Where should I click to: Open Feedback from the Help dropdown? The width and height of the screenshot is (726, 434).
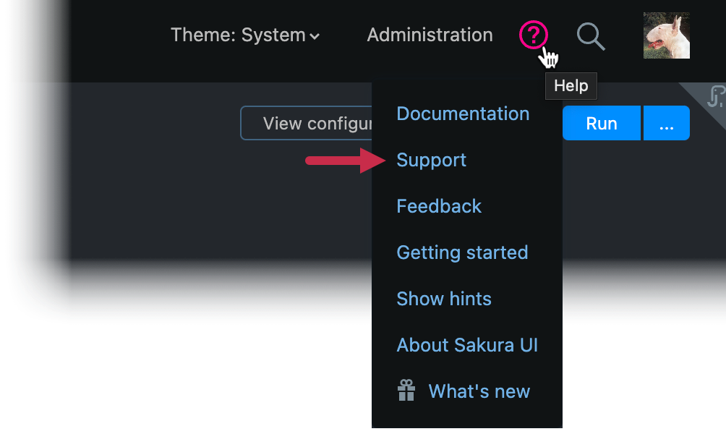pyautogui.click(x=439, y=206)
